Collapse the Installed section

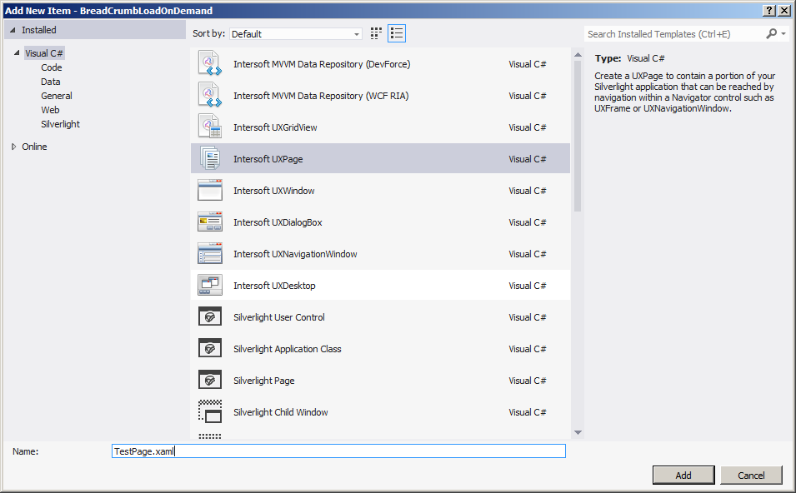click(x=13, y=30)
